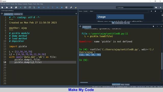Run current cell and advance
163x92 pixels.
(30, 7)
